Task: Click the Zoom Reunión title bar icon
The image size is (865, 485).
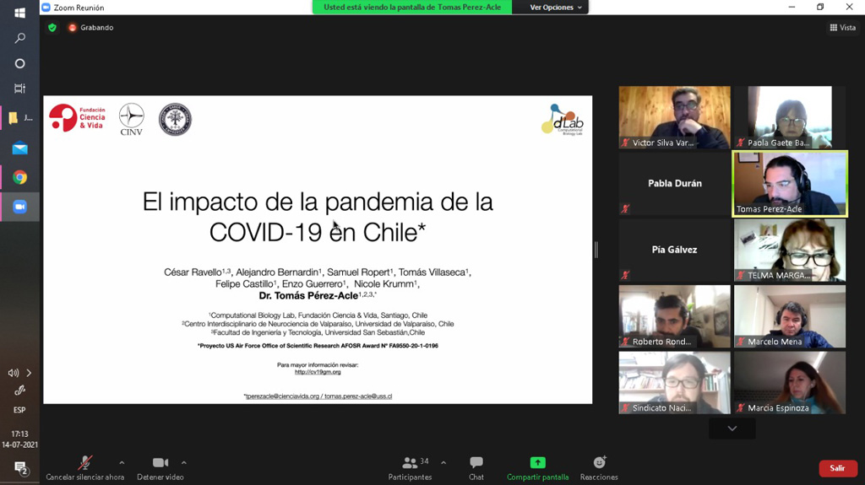Action: point(46,7)
